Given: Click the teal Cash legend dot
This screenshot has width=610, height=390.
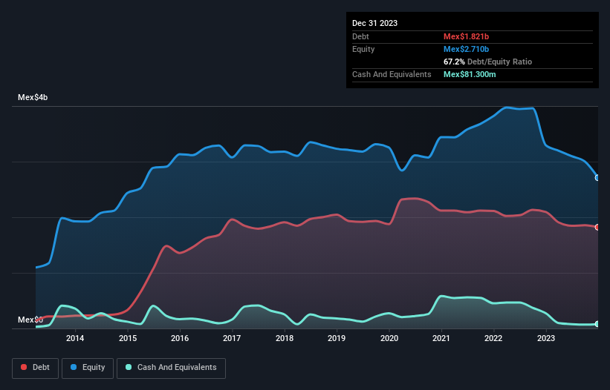Looking at the screenshot, I should coord(129,367).
